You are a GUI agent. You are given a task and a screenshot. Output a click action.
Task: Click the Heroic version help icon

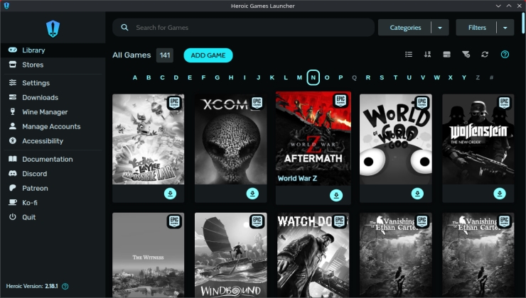tap(65, 286)
